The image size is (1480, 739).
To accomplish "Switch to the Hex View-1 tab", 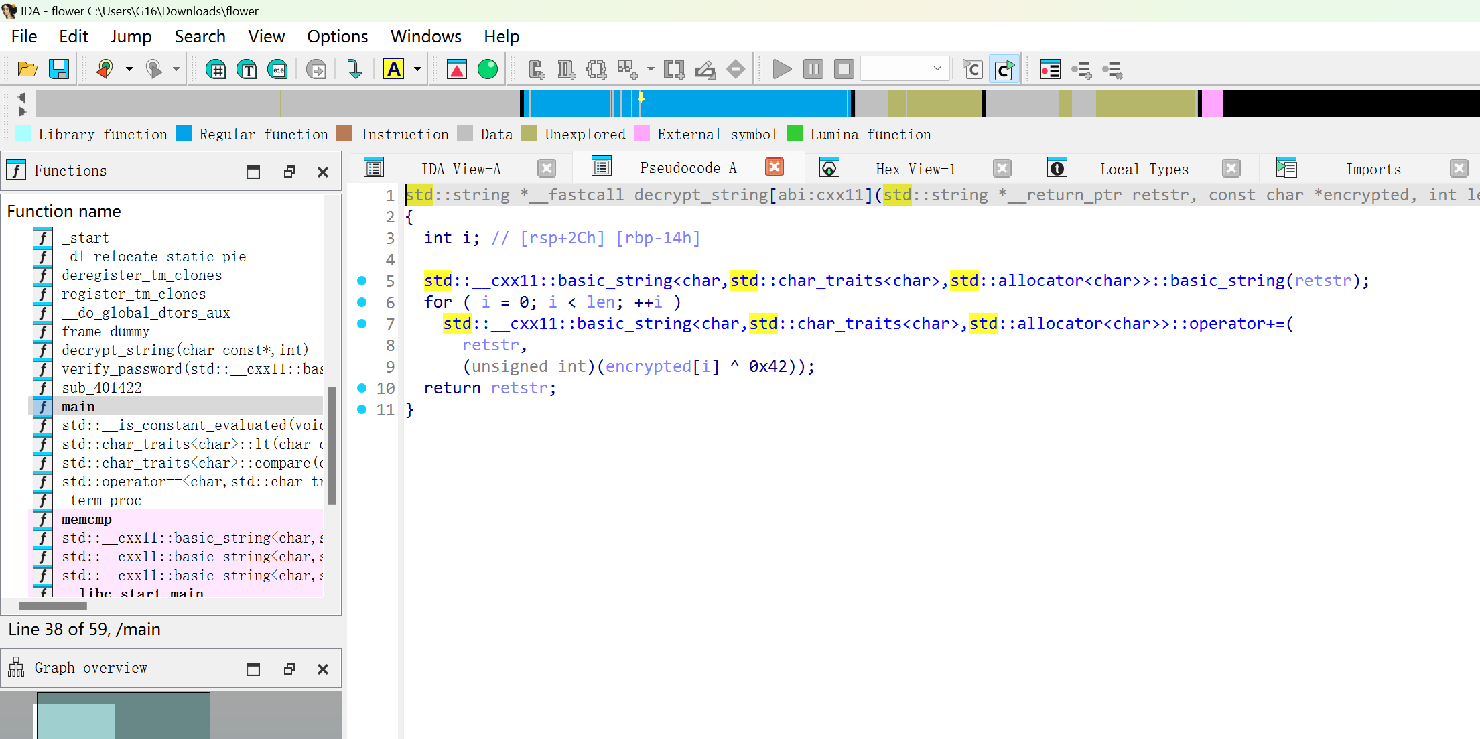I will coord(915,169).
